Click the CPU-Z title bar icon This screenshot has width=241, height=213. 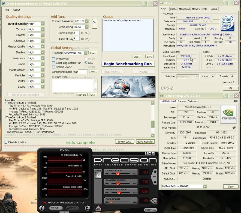[x=162, y=3]
